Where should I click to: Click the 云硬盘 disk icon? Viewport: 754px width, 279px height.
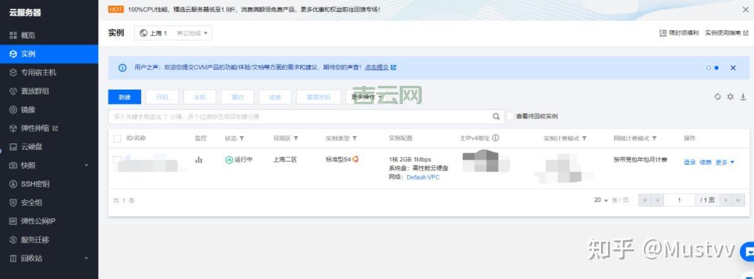click(13, 147)
